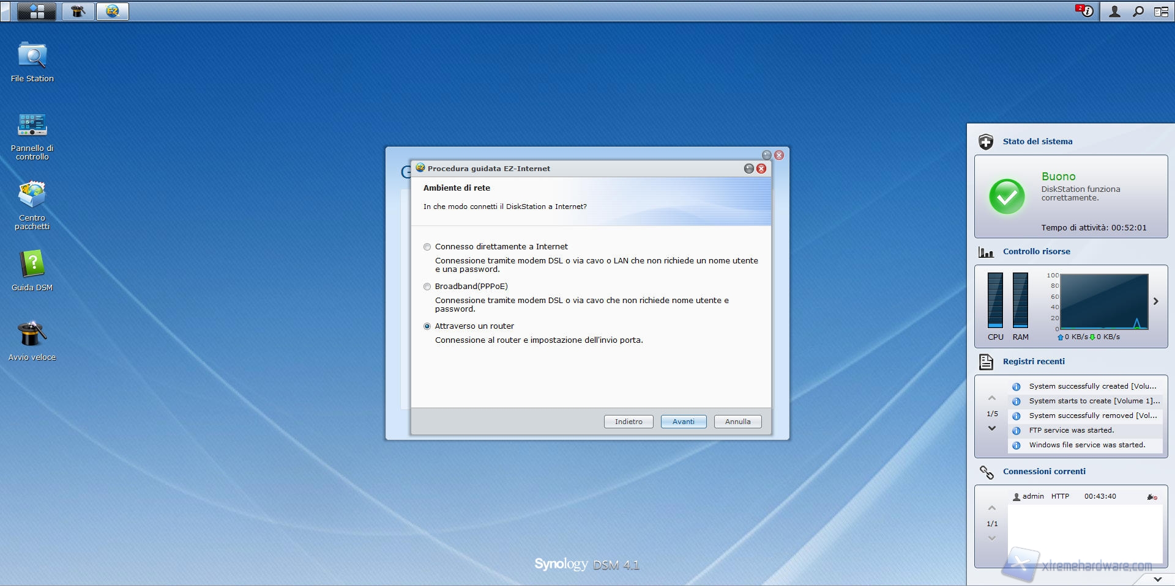Click Avanti to continue wizard
The width and height of the screenshot is (1175, 586).
(x=683, y=422)
